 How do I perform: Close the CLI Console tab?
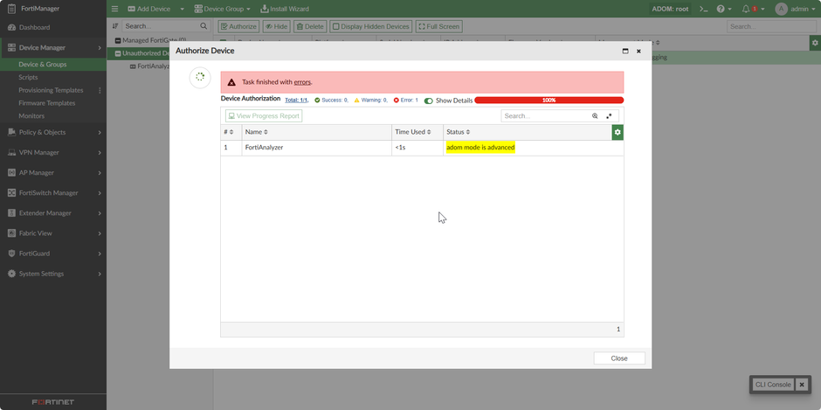(802, 385)
